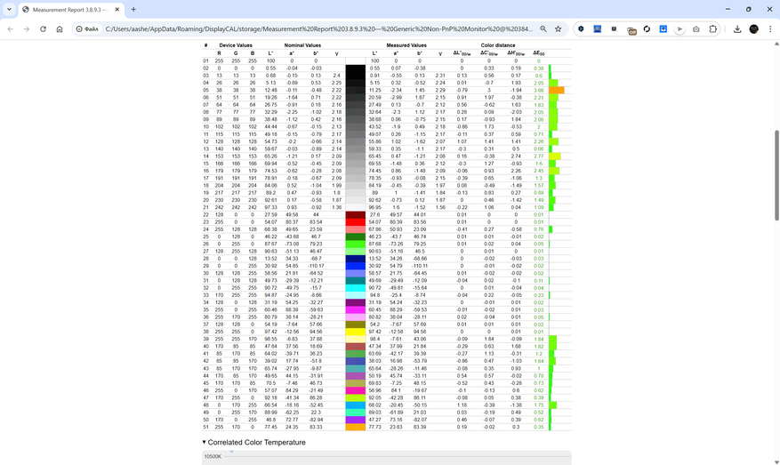Collapse the Correlated Color Temperature section
Viewport: 780px width, 465px height.
(204, 442)
